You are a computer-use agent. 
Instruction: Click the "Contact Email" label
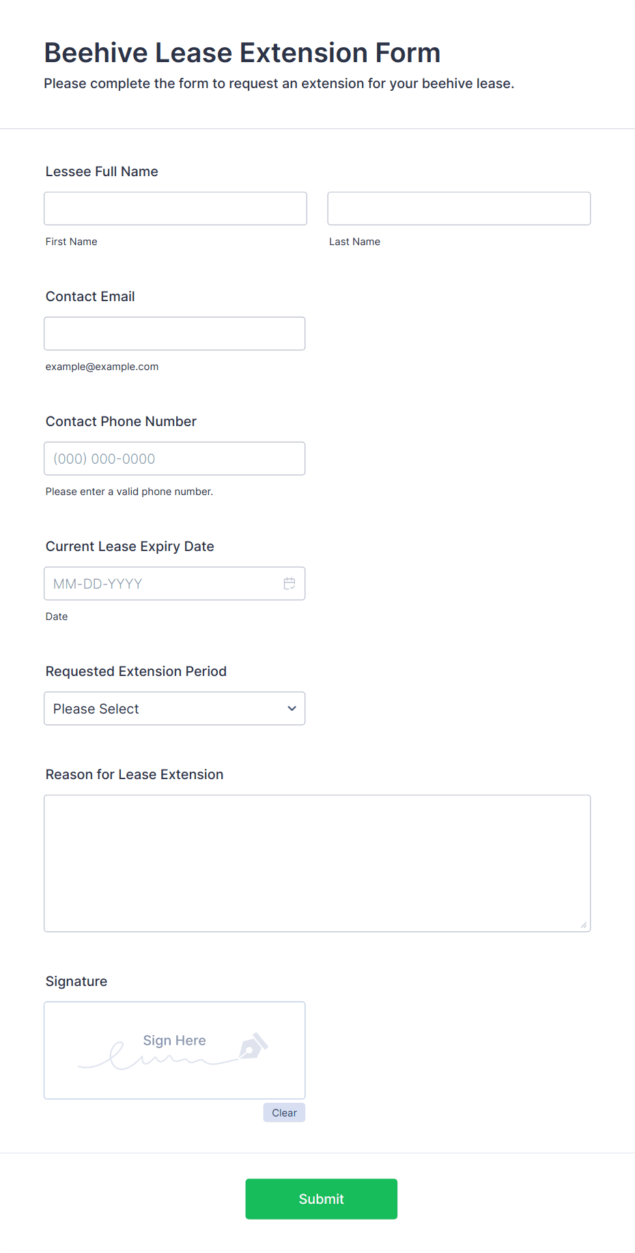pos(90,296)
